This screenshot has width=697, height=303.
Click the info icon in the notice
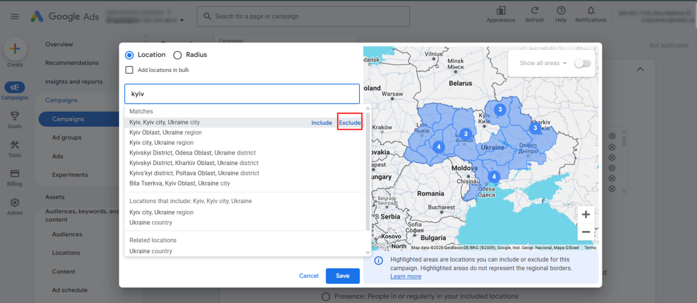(x=378, y=260)
